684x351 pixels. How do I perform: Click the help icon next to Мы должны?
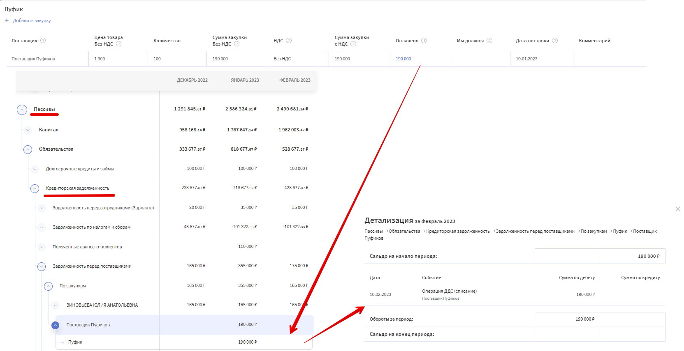[489, 41]
